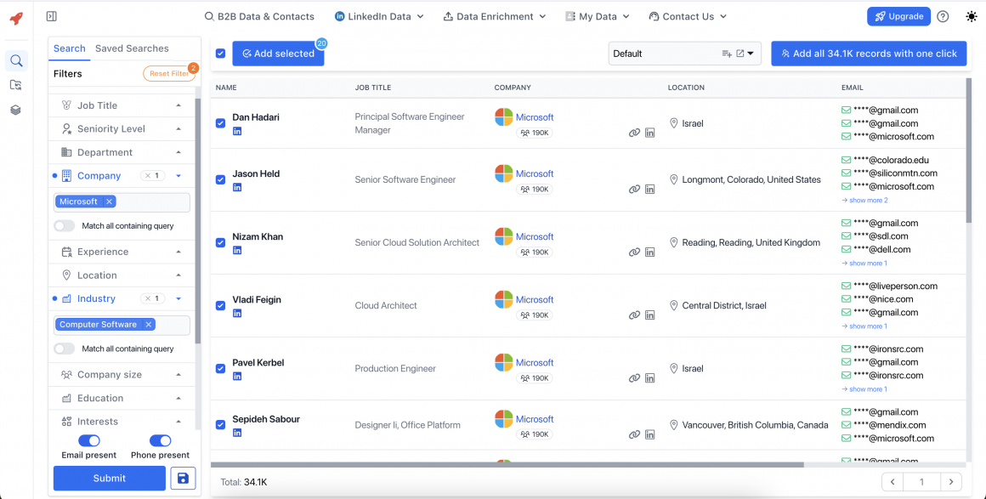Toggle the Email present switch
The image size is (986, 499).
(x=89, y=440)
